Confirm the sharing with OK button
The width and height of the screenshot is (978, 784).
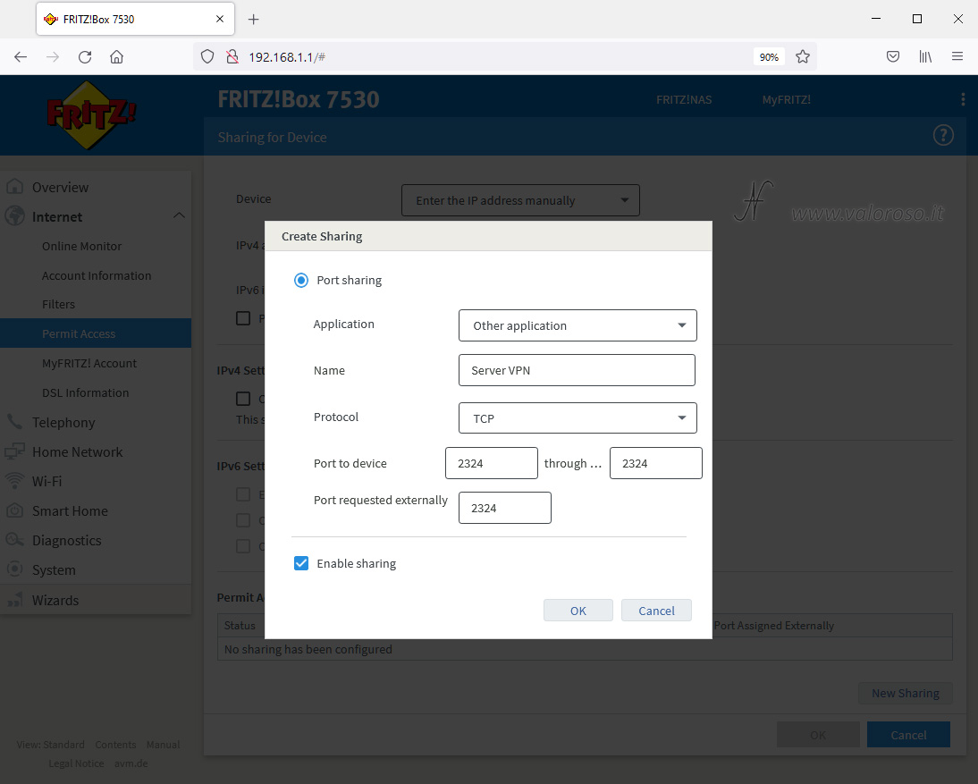click(x=578, y=610)
